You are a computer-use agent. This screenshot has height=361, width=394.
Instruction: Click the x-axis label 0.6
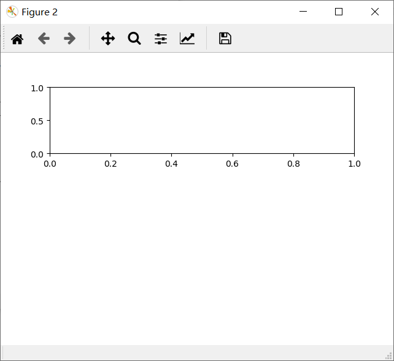coord(232,164)
